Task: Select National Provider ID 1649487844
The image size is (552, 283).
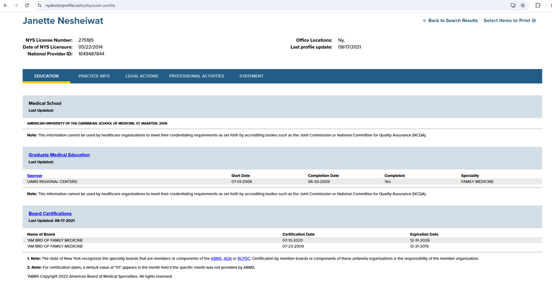Action: (91, 54)
